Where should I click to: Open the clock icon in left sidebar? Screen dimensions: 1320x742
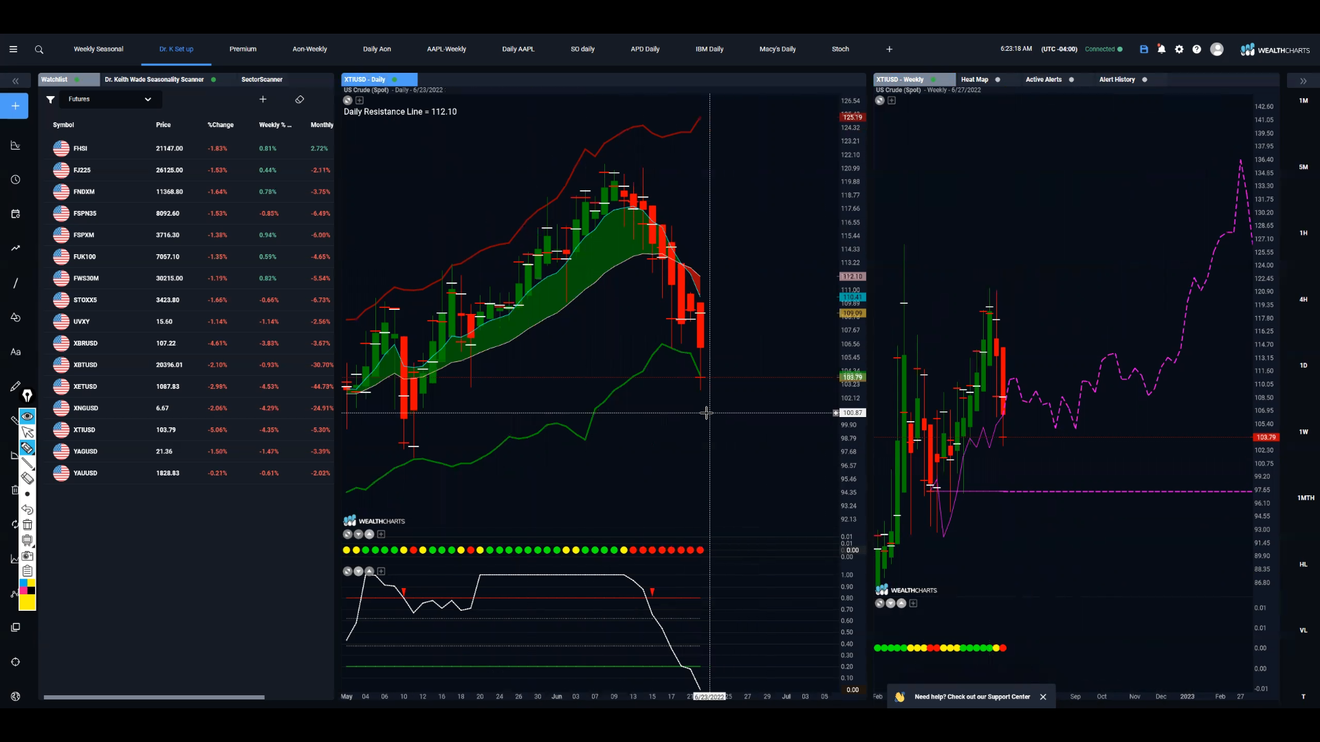pyautogui.click(x=15, y=179)
